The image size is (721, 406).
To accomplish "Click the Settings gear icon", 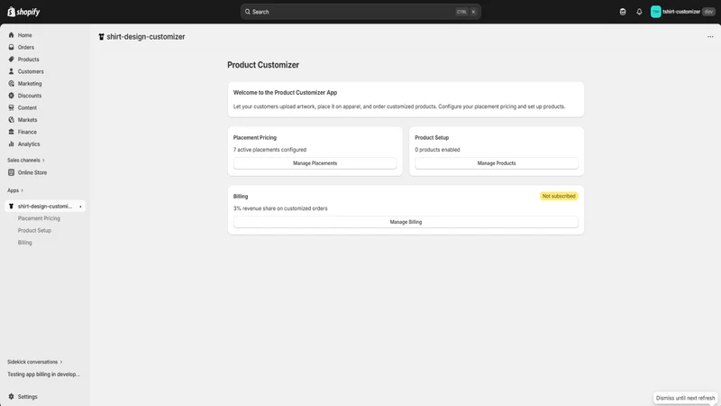I will [11, 396].
